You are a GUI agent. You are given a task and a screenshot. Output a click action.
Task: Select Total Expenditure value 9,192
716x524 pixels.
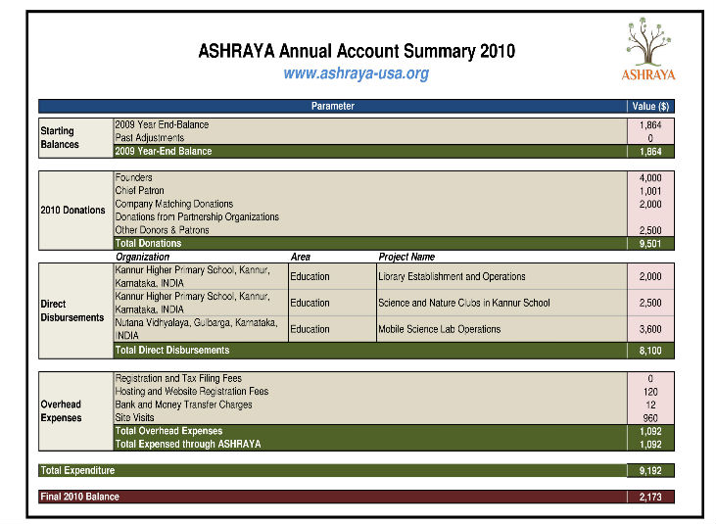[650, 470]
